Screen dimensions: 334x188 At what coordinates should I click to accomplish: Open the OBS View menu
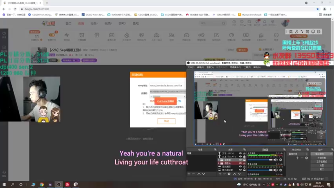210,67
